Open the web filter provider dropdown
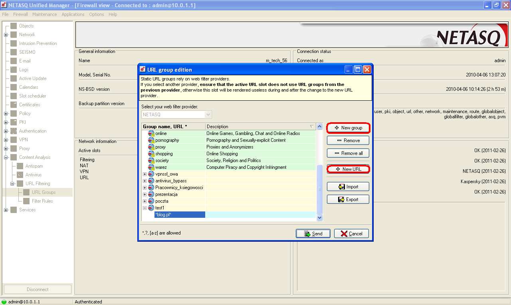Image resolution: width=511 pixels, height=305 pixels. (x=208, y=115)
